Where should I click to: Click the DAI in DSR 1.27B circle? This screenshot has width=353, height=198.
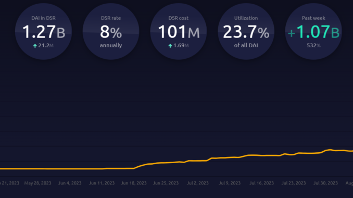point(43,32)
